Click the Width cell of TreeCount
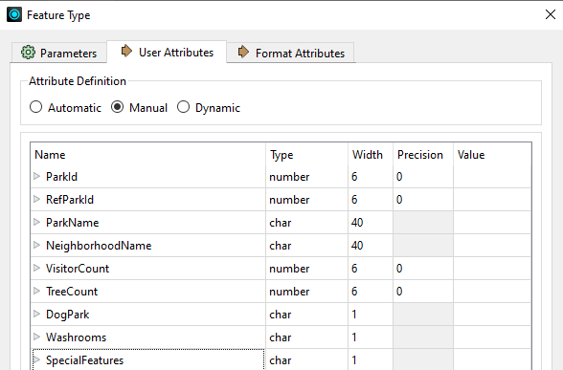Viewport: 563px width, 370px height. 371,292
